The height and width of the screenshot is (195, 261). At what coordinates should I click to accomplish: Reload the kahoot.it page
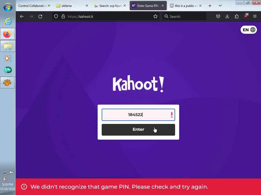(x=40, y=17)
